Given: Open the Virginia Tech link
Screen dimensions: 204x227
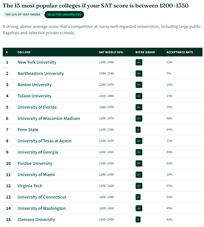Looking at the screenshot, I should coord(30,186).
